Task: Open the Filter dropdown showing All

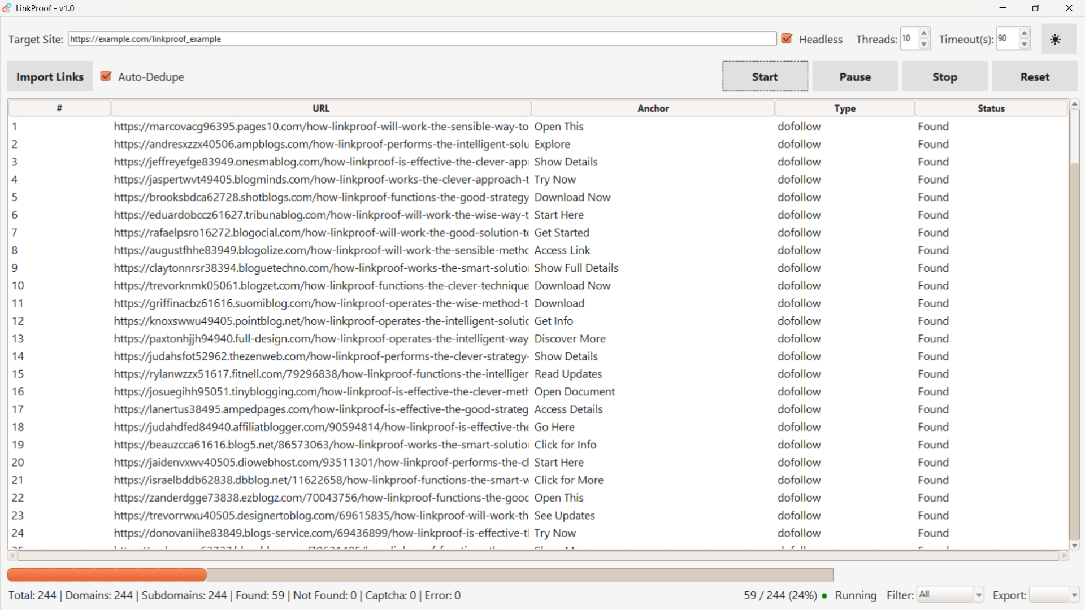Action: (950, 595)
